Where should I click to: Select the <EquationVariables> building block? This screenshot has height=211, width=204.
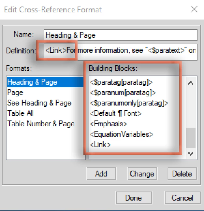click(x=122, y=134)
